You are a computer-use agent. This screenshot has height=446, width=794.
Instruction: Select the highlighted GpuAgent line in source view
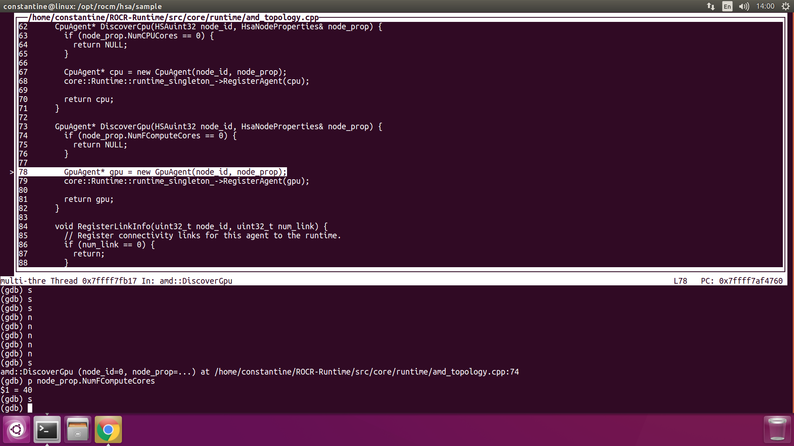(x=174, y=172)
